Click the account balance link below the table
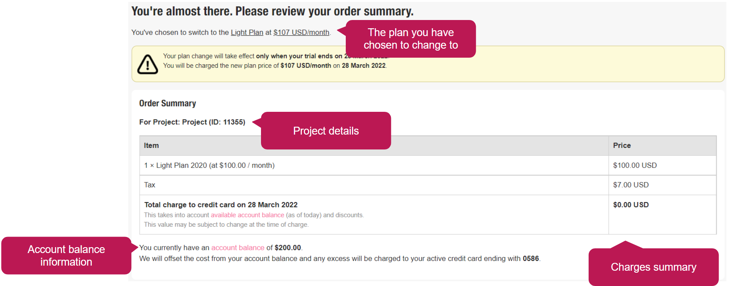Image resolution: width=730 pixels, height=286 pixels. tap(238, 248)
